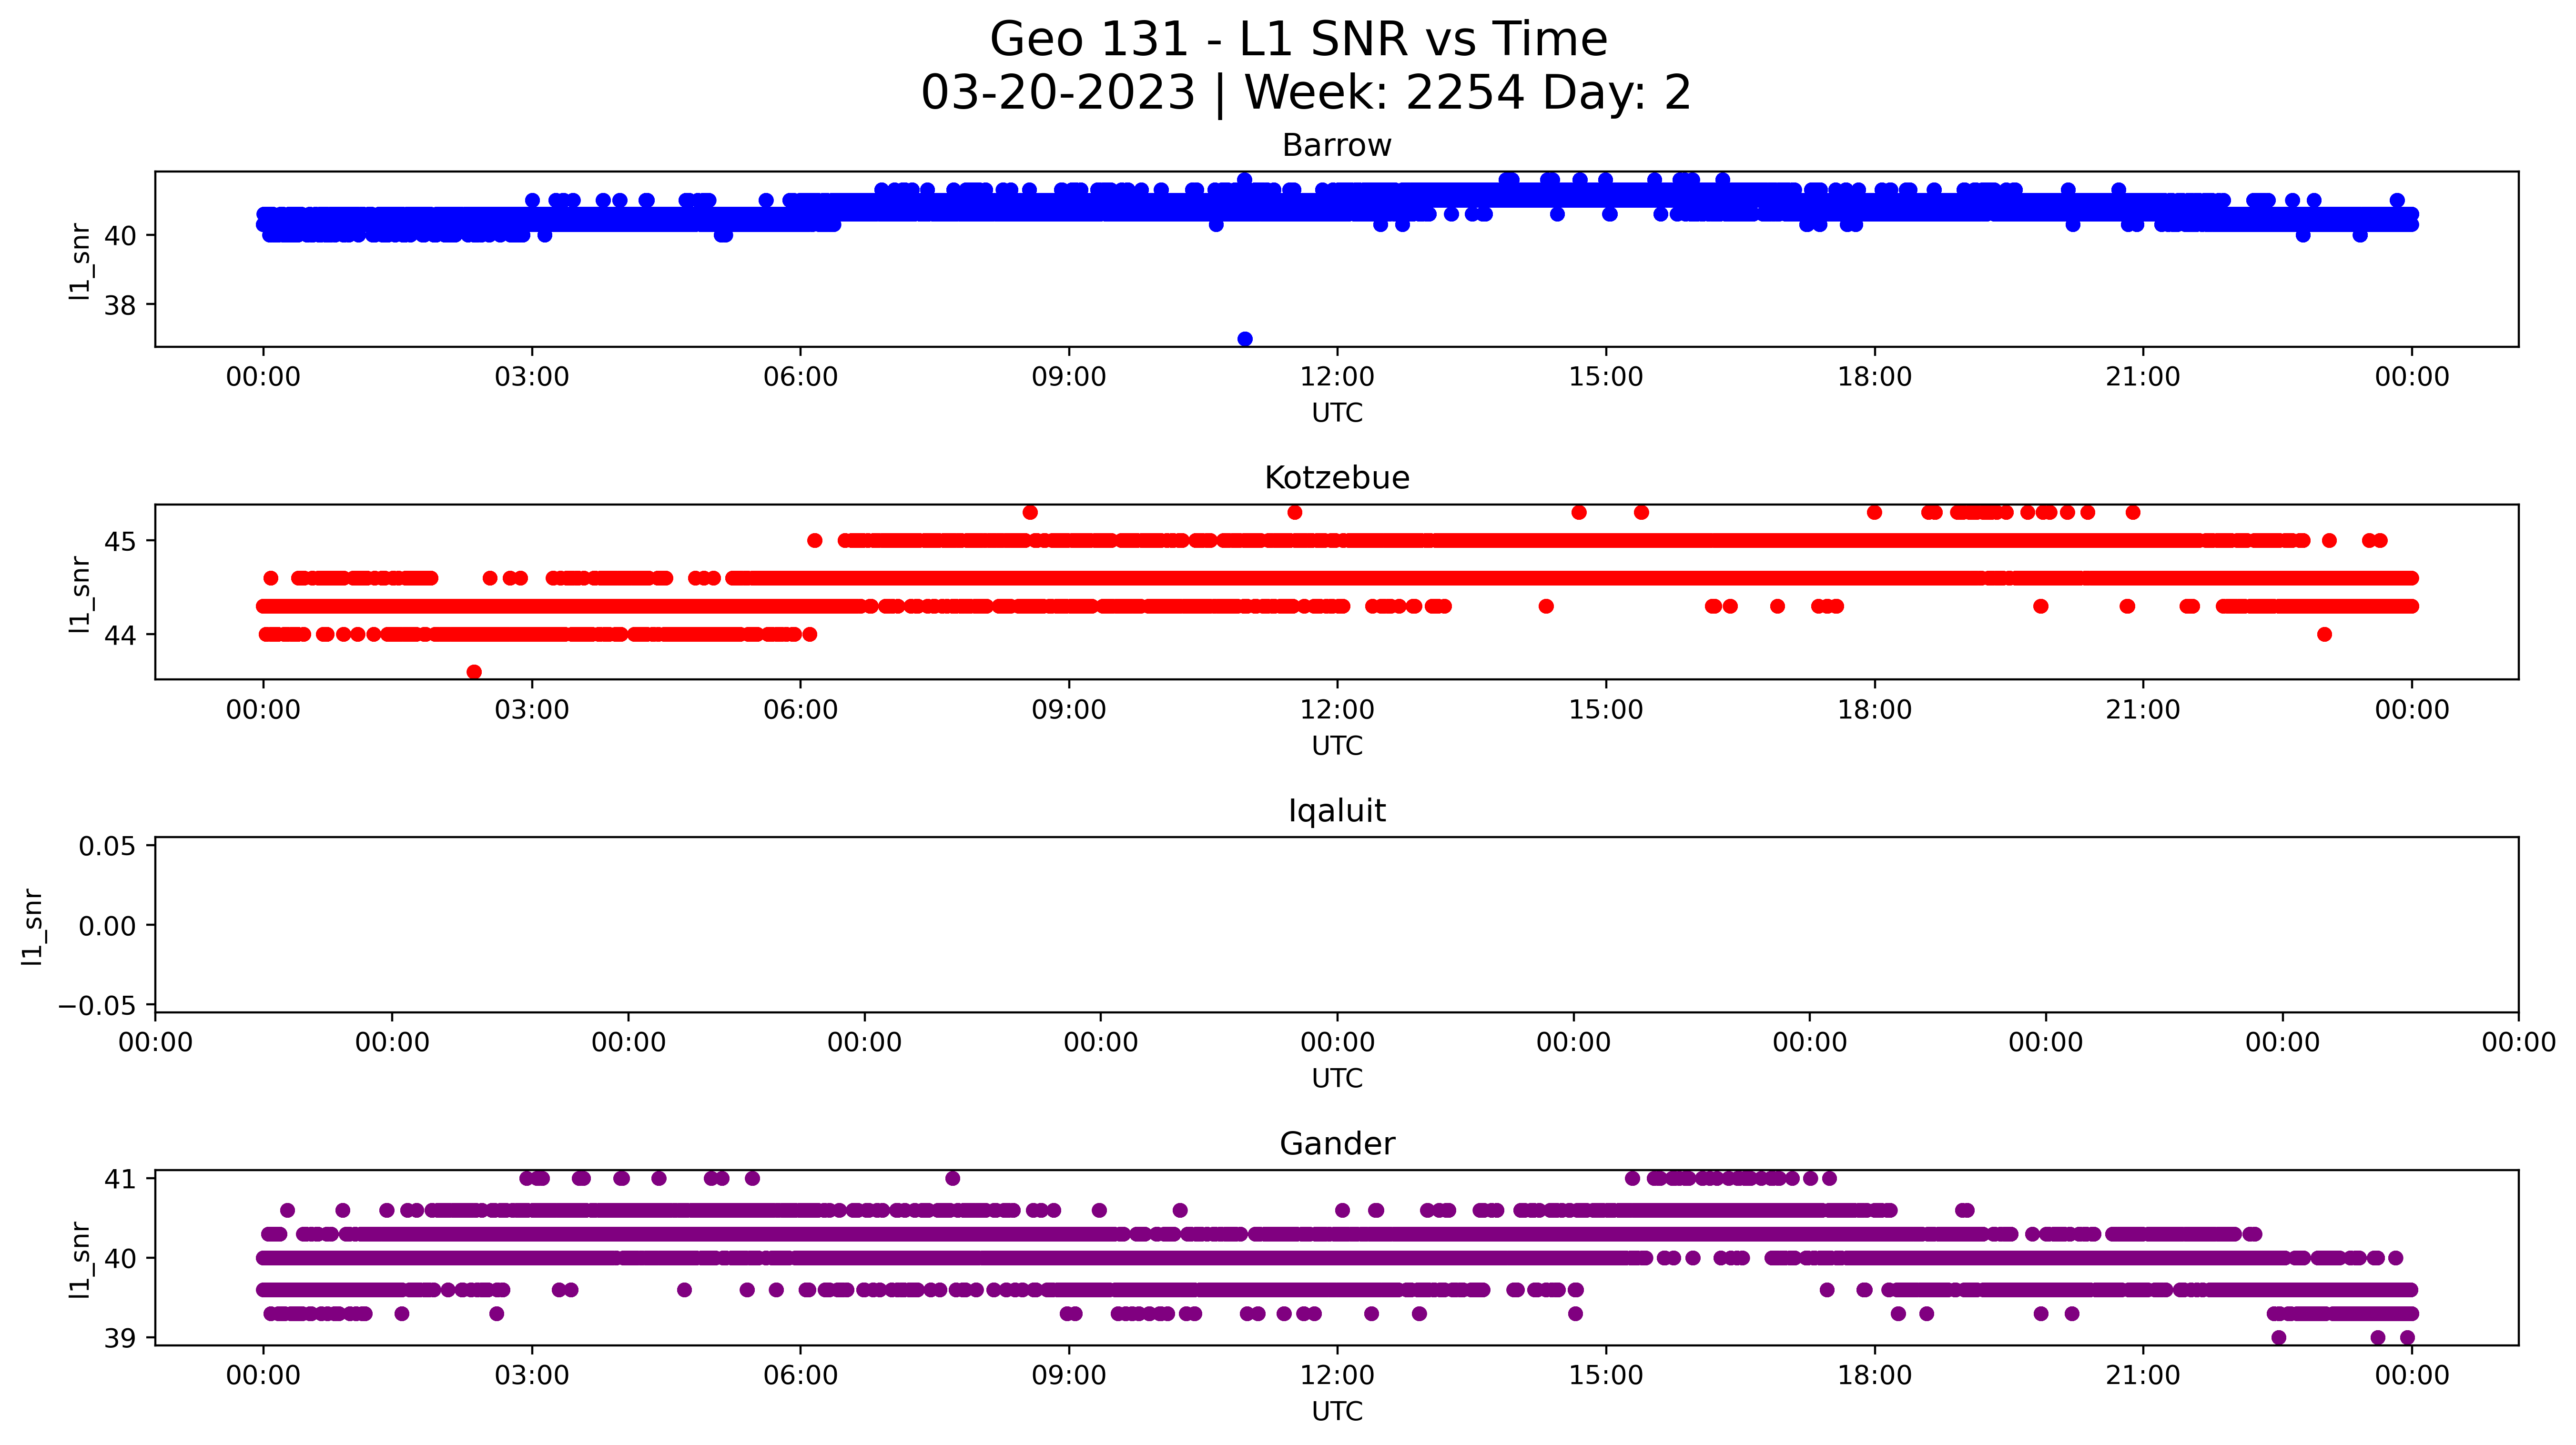Click the 21:00 x-tick label under Barrow plot

[2143, 378]
